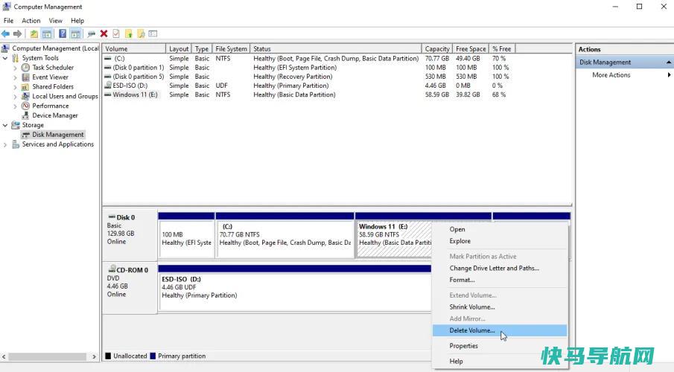Click the Storage icon in tree
The width and height of the screenshot is (674, 372).
[16, 125]
